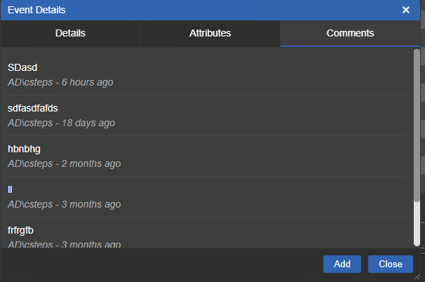Select the "frfrgfb" comment
425x282 pixels.
coord(20,231)
